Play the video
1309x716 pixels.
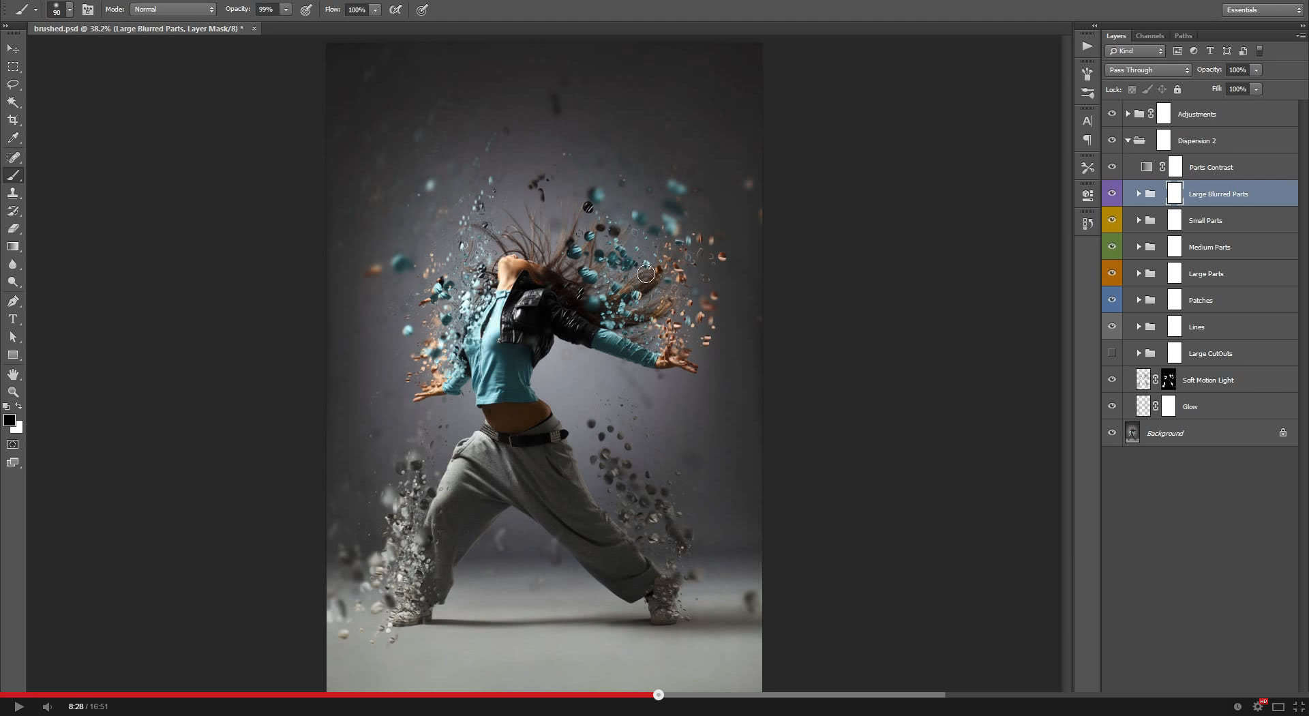tap(18, 706)
